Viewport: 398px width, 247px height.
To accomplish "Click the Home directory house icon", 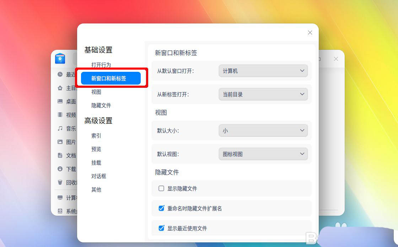I will click(60, 88).
